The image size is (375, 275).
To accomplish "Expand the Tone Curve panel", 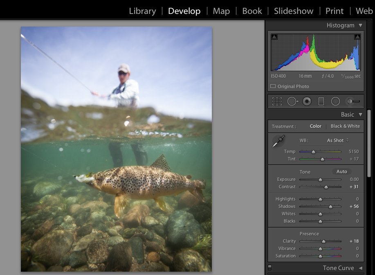I will click(x=360, y=268).
